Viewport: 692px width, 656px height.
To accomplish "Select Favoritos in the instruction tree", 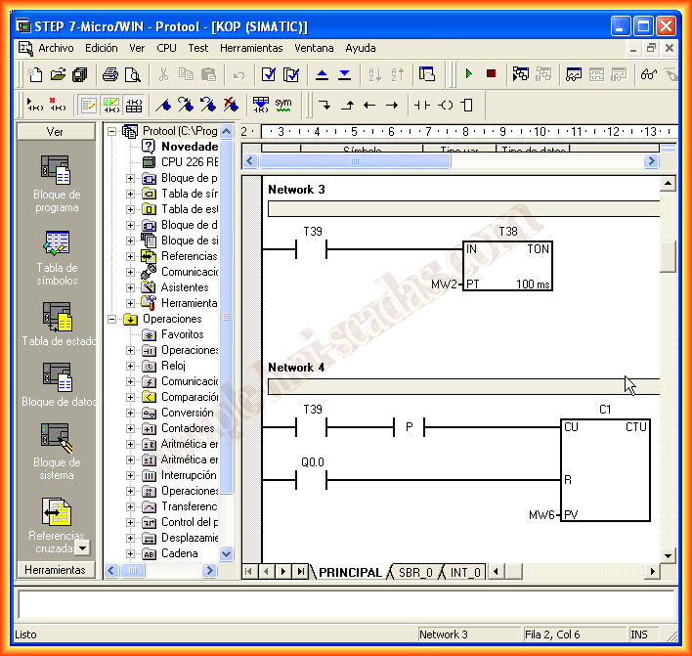I will click(x=182, y=334).
